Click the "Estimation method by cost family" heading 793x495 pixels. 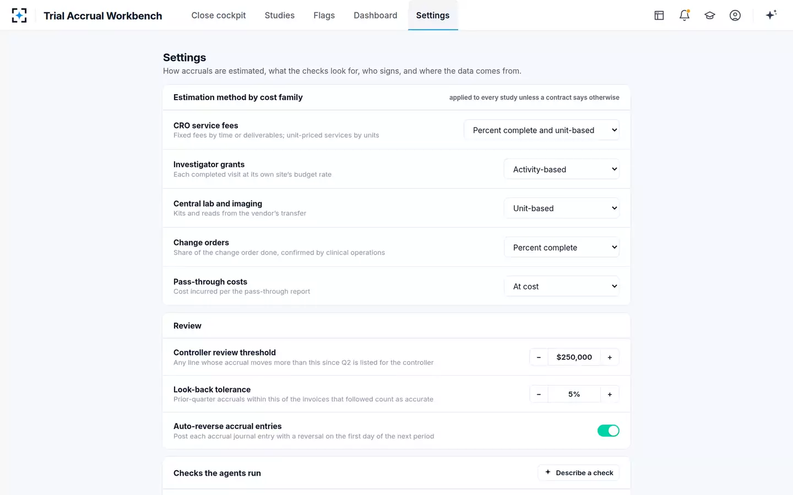click(238, 97)
